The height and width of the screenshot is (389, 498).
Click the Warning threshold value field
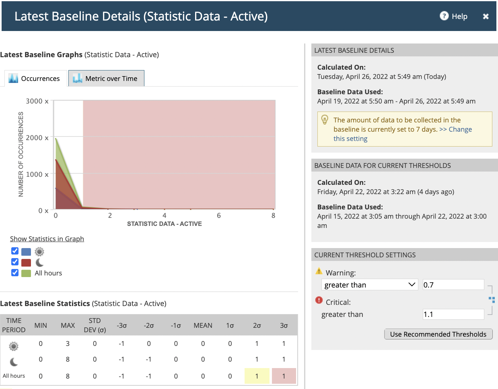coord(453,285)
